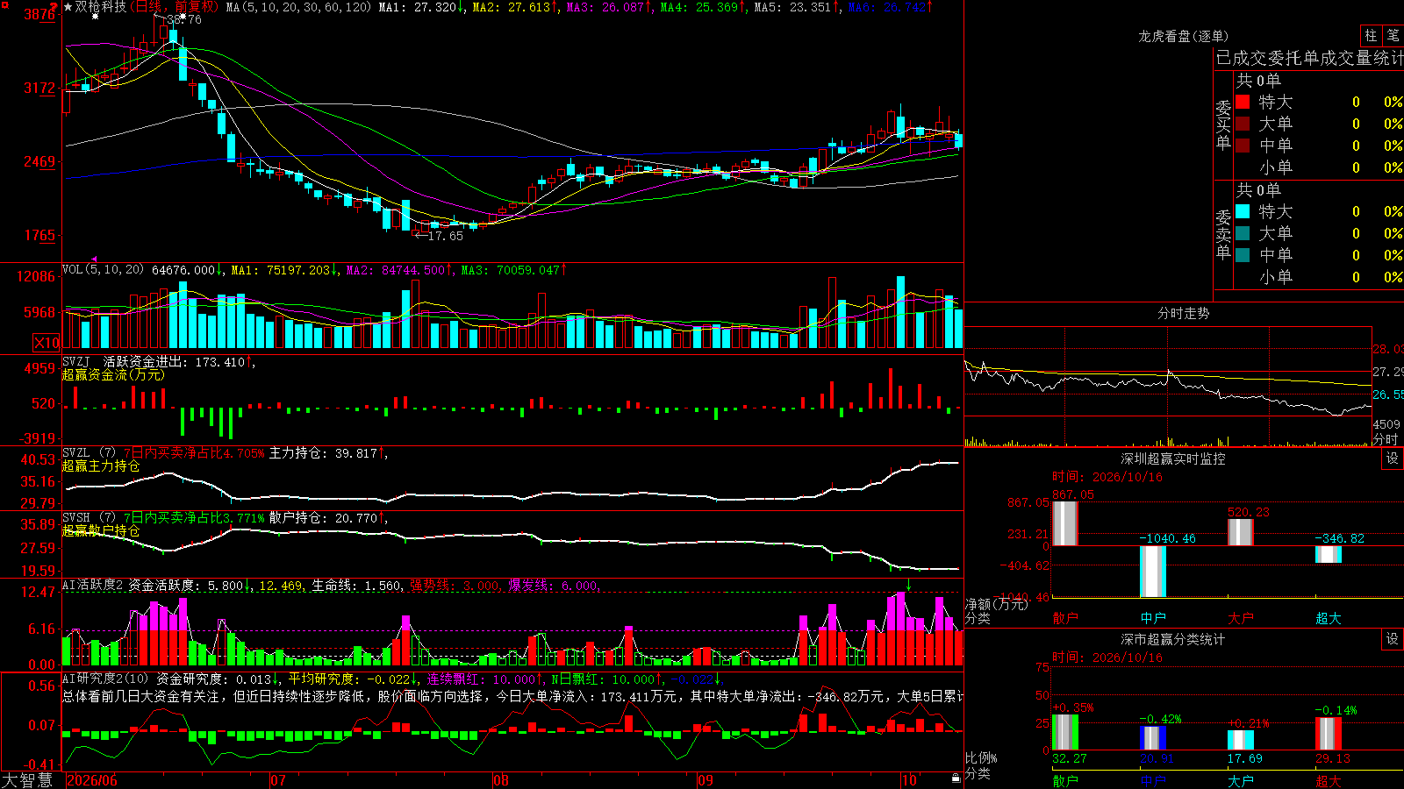This screenshot has height=789, width=1404.
Task: Click the 日线,前复权 period label
Action: [x=175, y=7]
